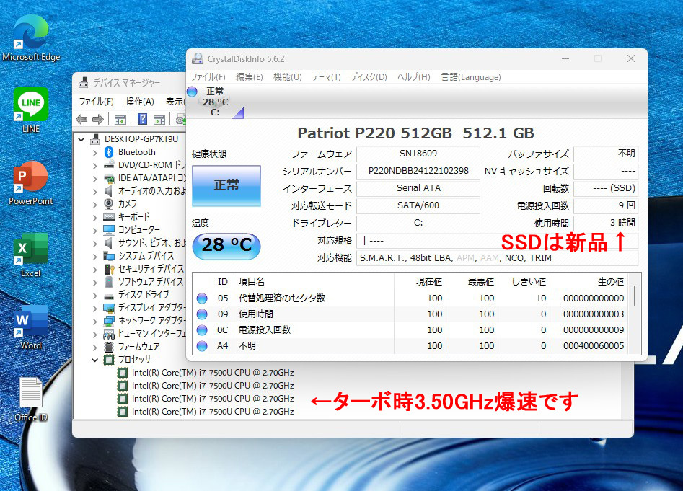Viewport: 683px width, 491px height.
Task: Open CrystalDiskInfo ファイル(F) menu
Action: 208,77
